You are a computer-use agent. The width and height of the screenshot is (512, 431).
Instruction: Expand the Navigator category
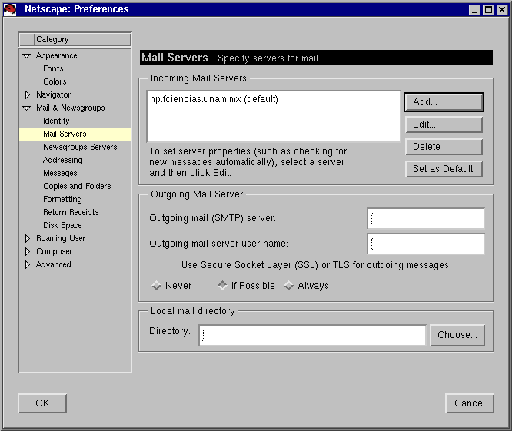pos(27,95)
